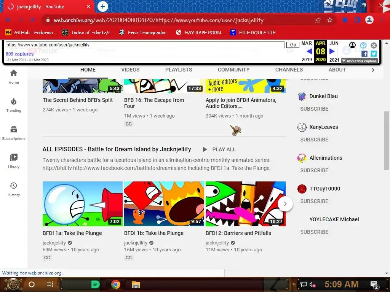Screen dimensions: 390x292
Task: Share this page icon in address bar
Action: click(x=318, y=20)
